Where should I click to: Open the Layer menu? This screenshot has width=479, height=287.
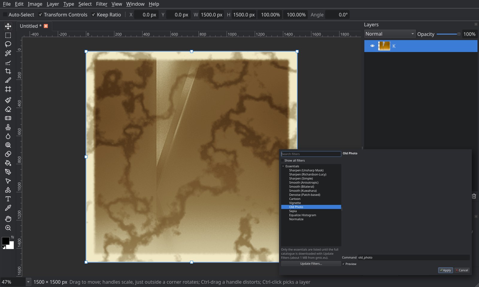coord(53,4)
